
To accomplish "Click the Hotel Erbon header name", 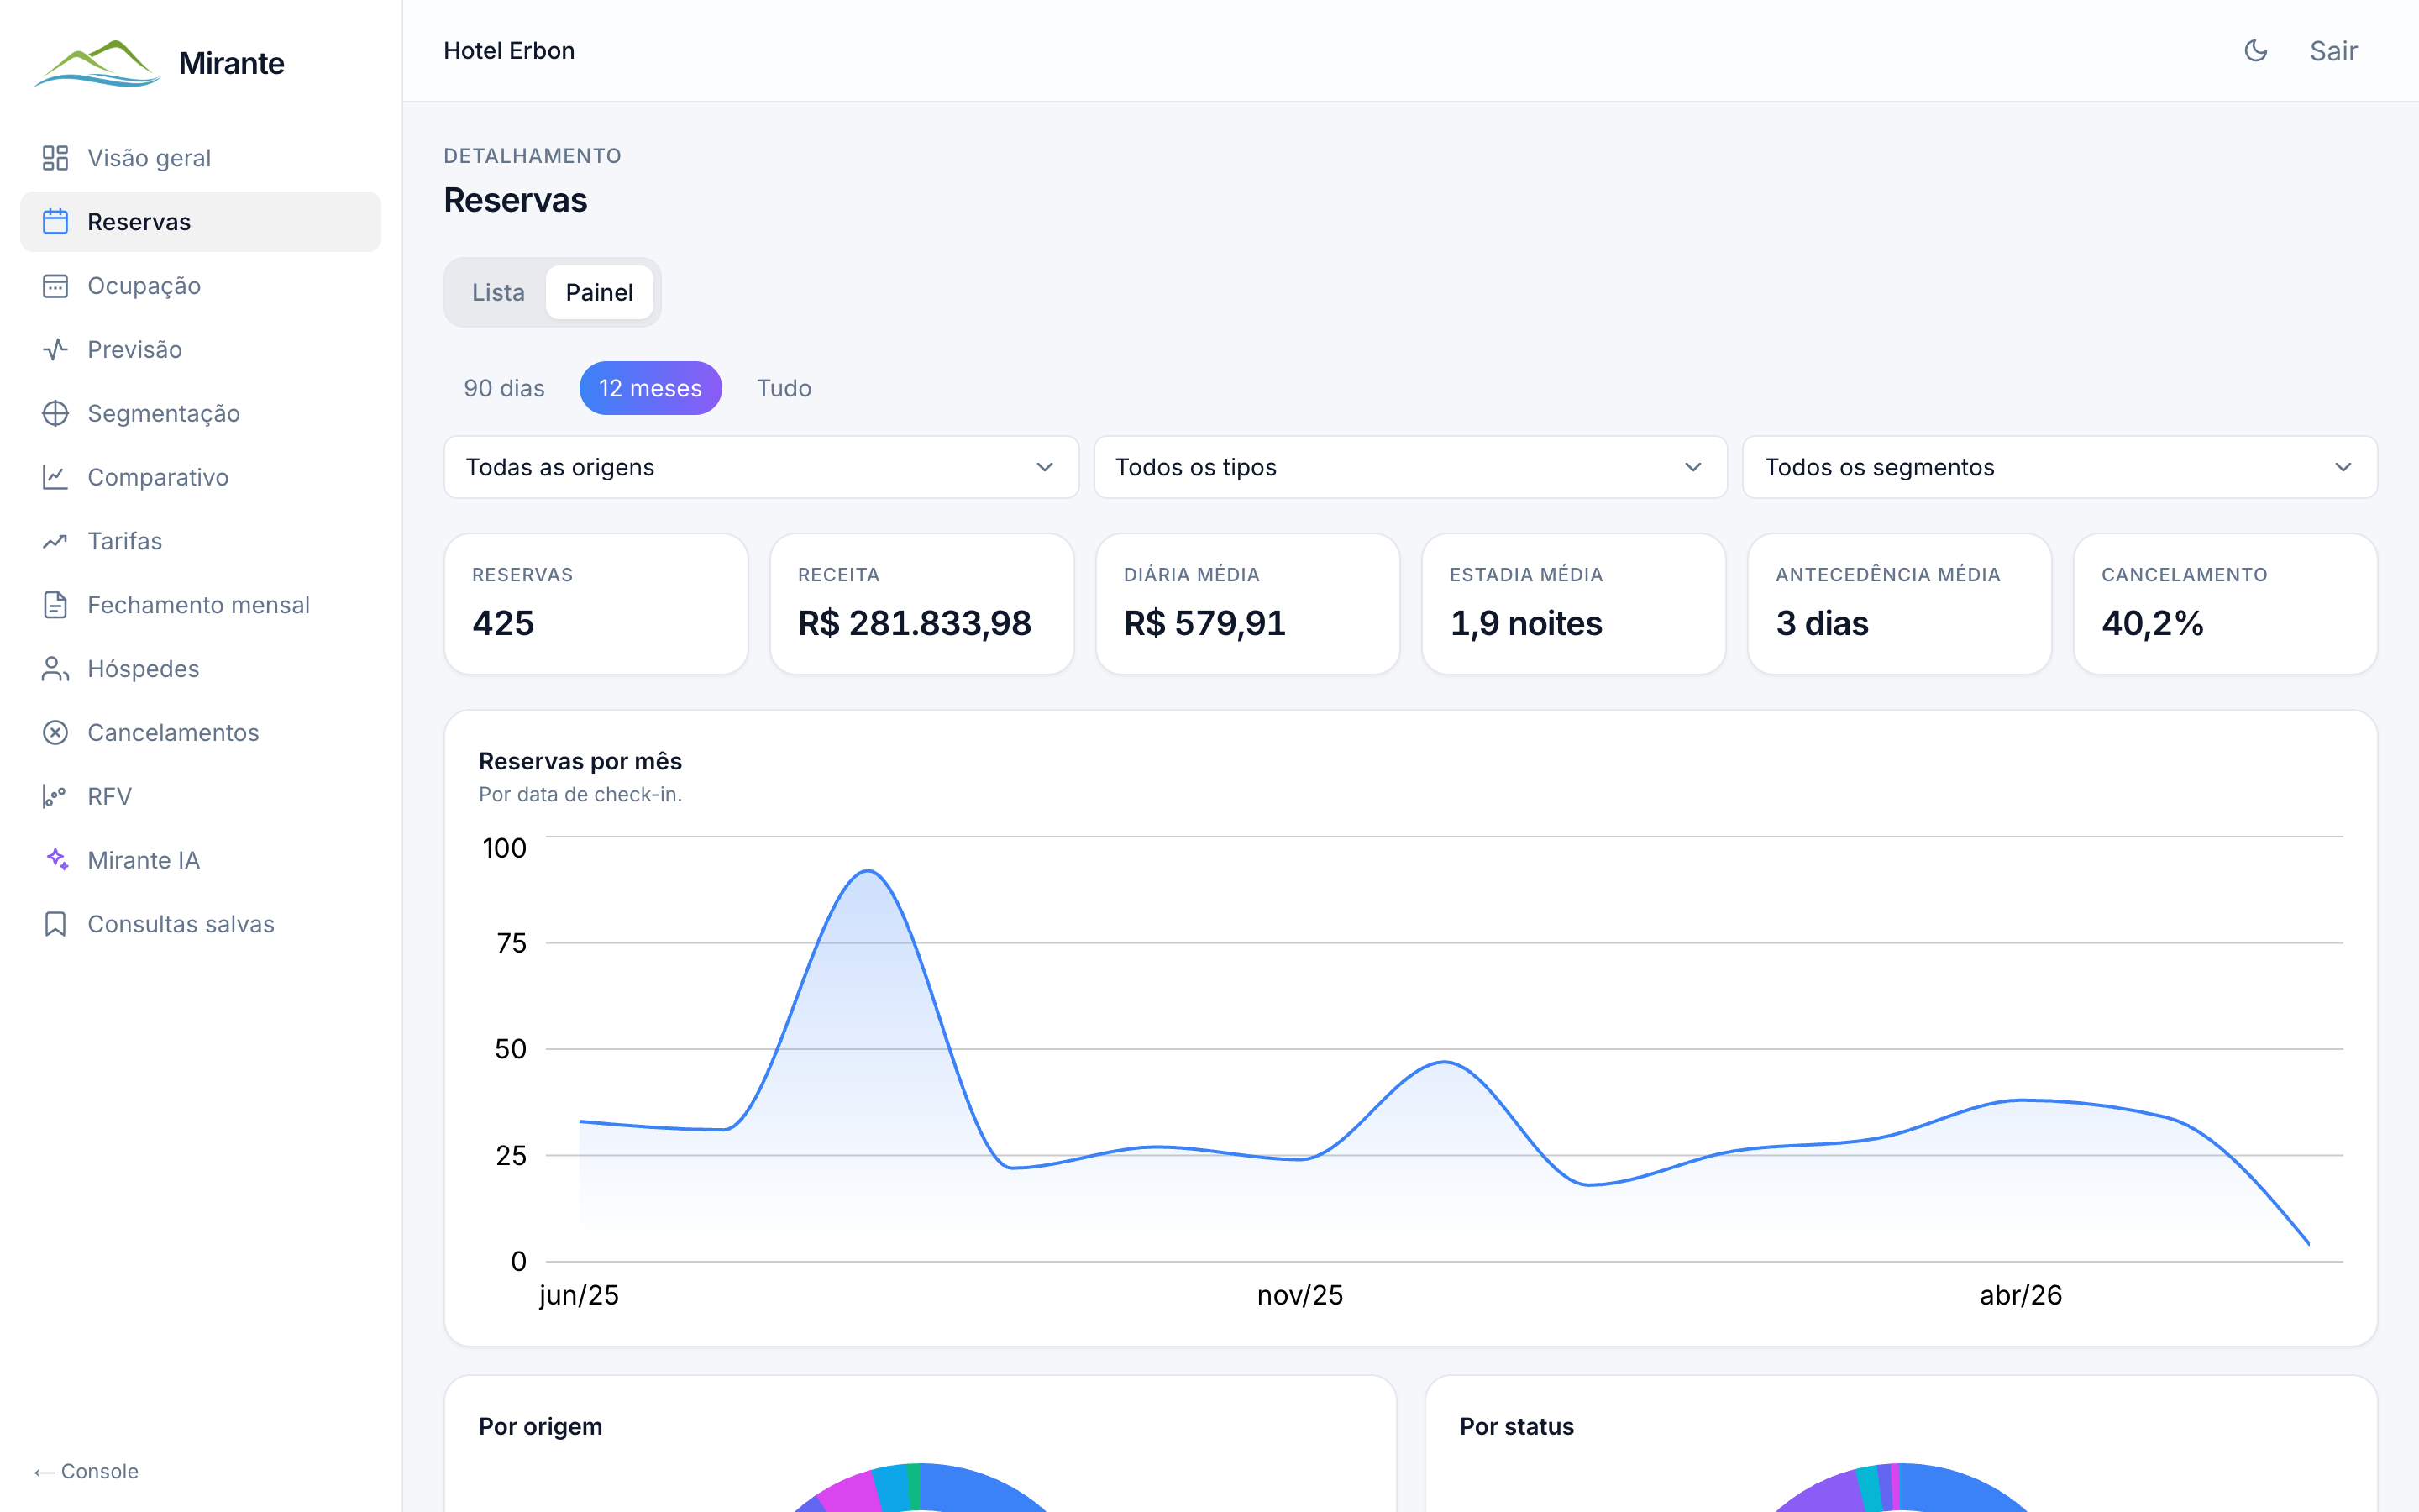I will (509, 51).
